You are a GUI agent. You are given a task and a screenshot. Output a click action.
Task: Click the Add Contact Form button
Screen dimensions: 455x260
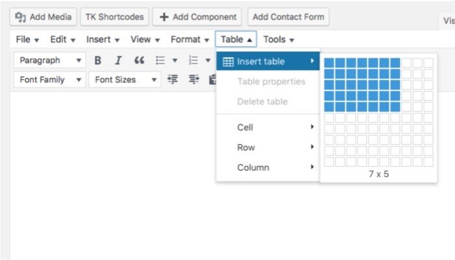(289, 16)
